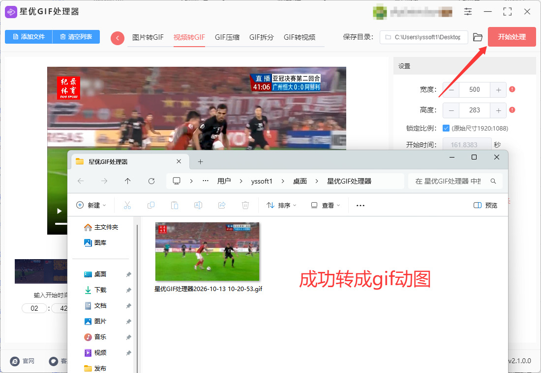Add a new tab in Explorer
541x373 pixels.
click(x=201, y=161)
